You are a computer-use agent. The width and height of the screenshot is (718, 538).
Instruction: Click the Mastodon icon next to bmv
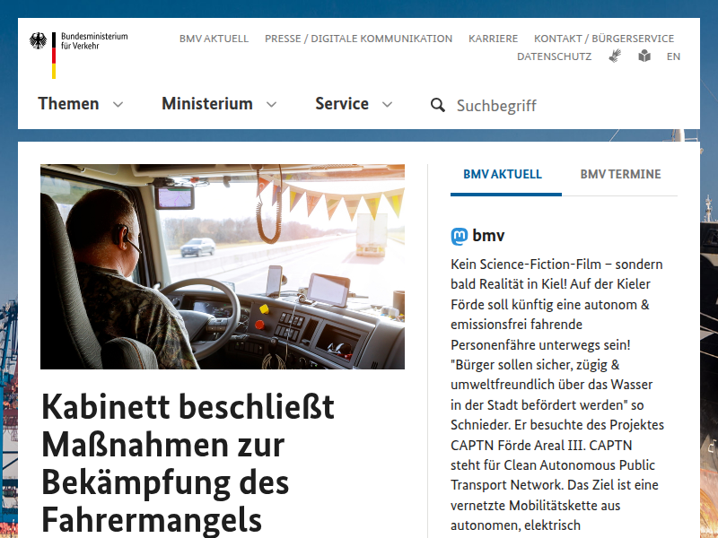460,236
